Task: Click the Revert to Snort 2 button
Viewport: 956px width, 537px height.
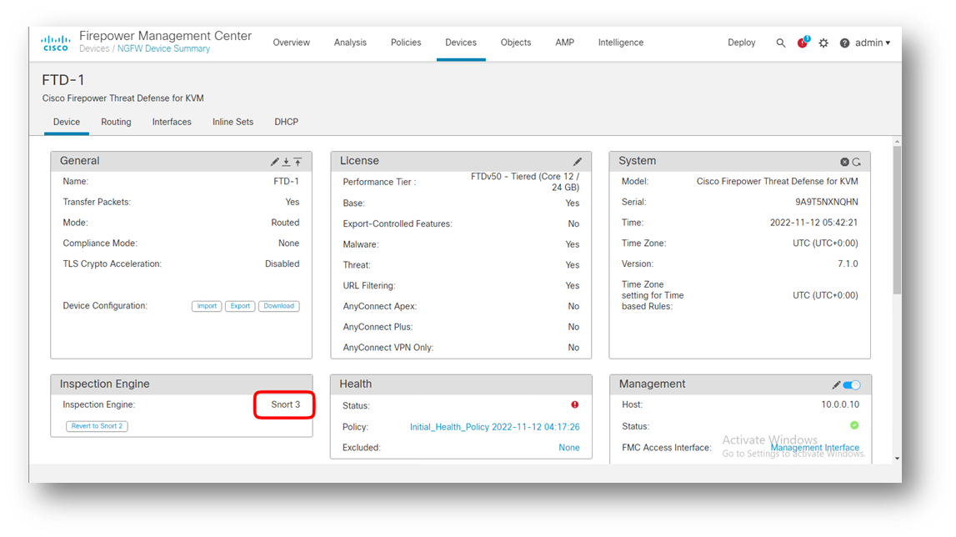Action: [97, 425]
